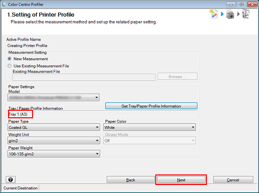Viewport: 259px width, 193px height.
Task: Click the Existing Measurement File path field
Action: click(84, 77)
